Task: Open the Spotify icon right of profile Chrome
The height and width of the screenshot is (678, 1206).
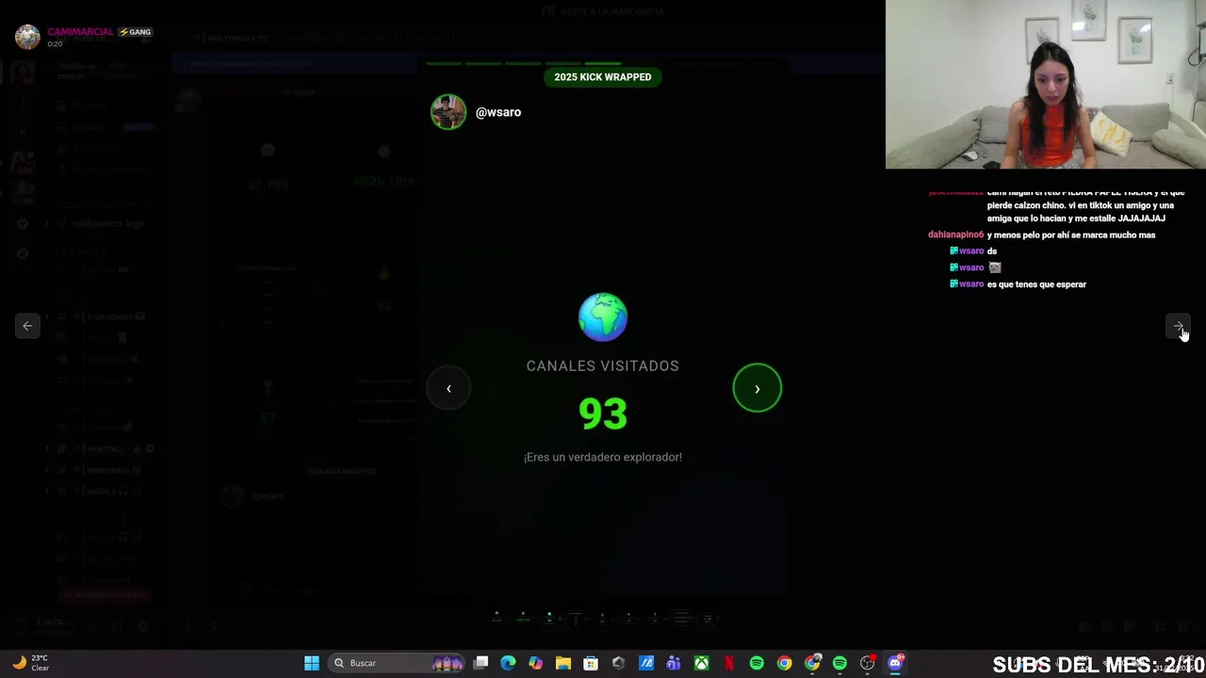Action: click(x=839, y=663)
